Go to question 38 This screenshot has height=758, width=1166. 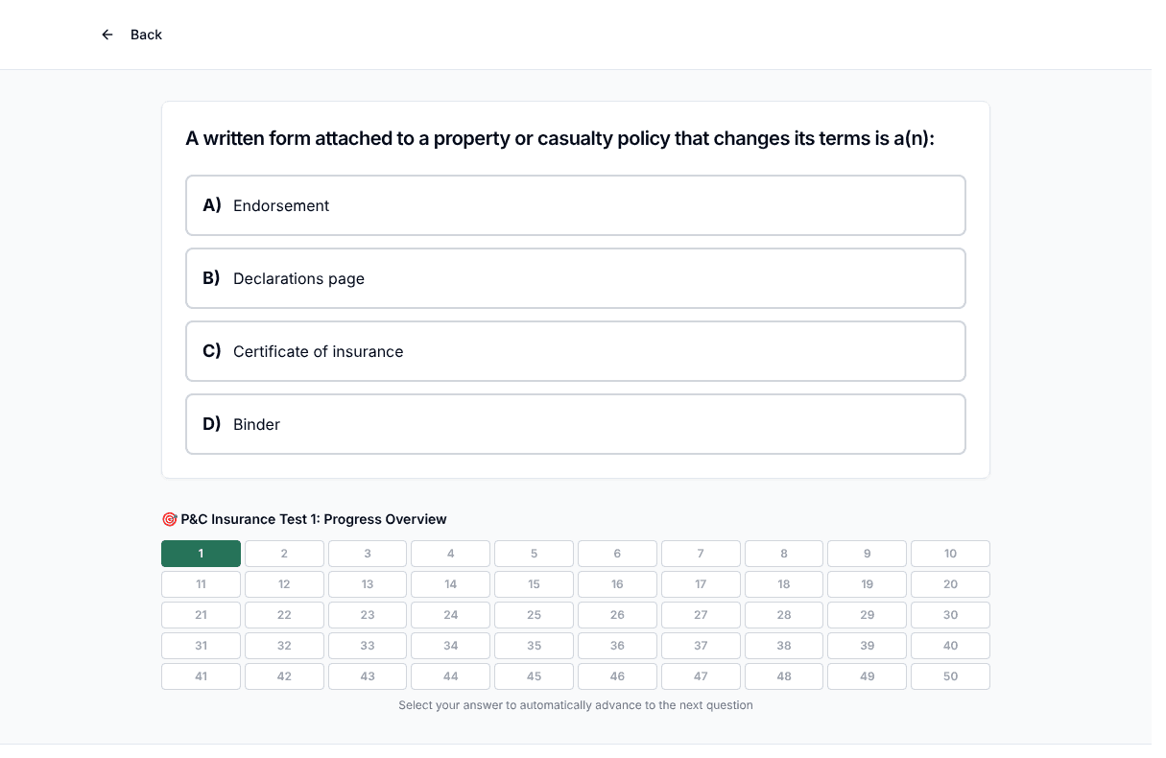pyautogui.click(x=784, y=646)
